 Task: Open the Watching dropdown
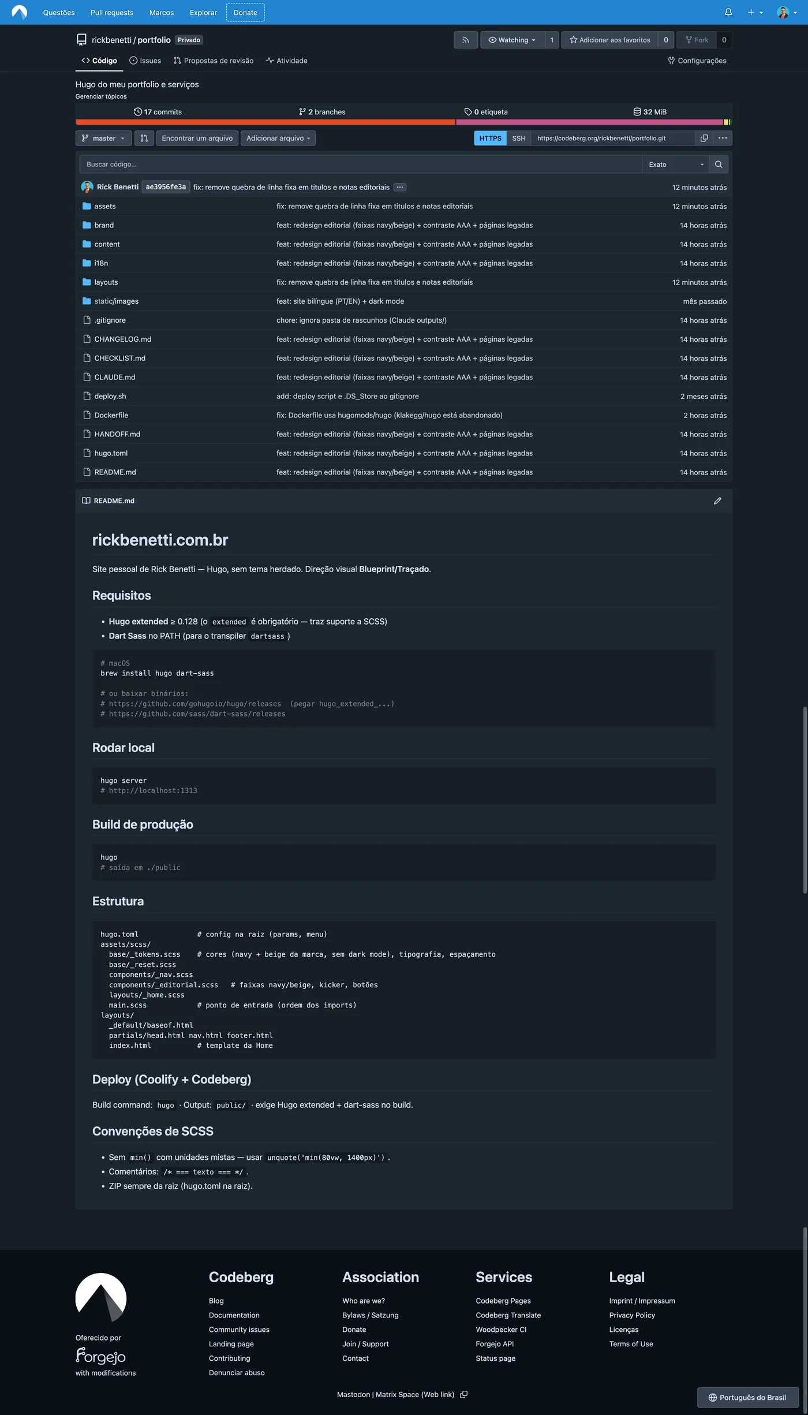click(513, 40)
